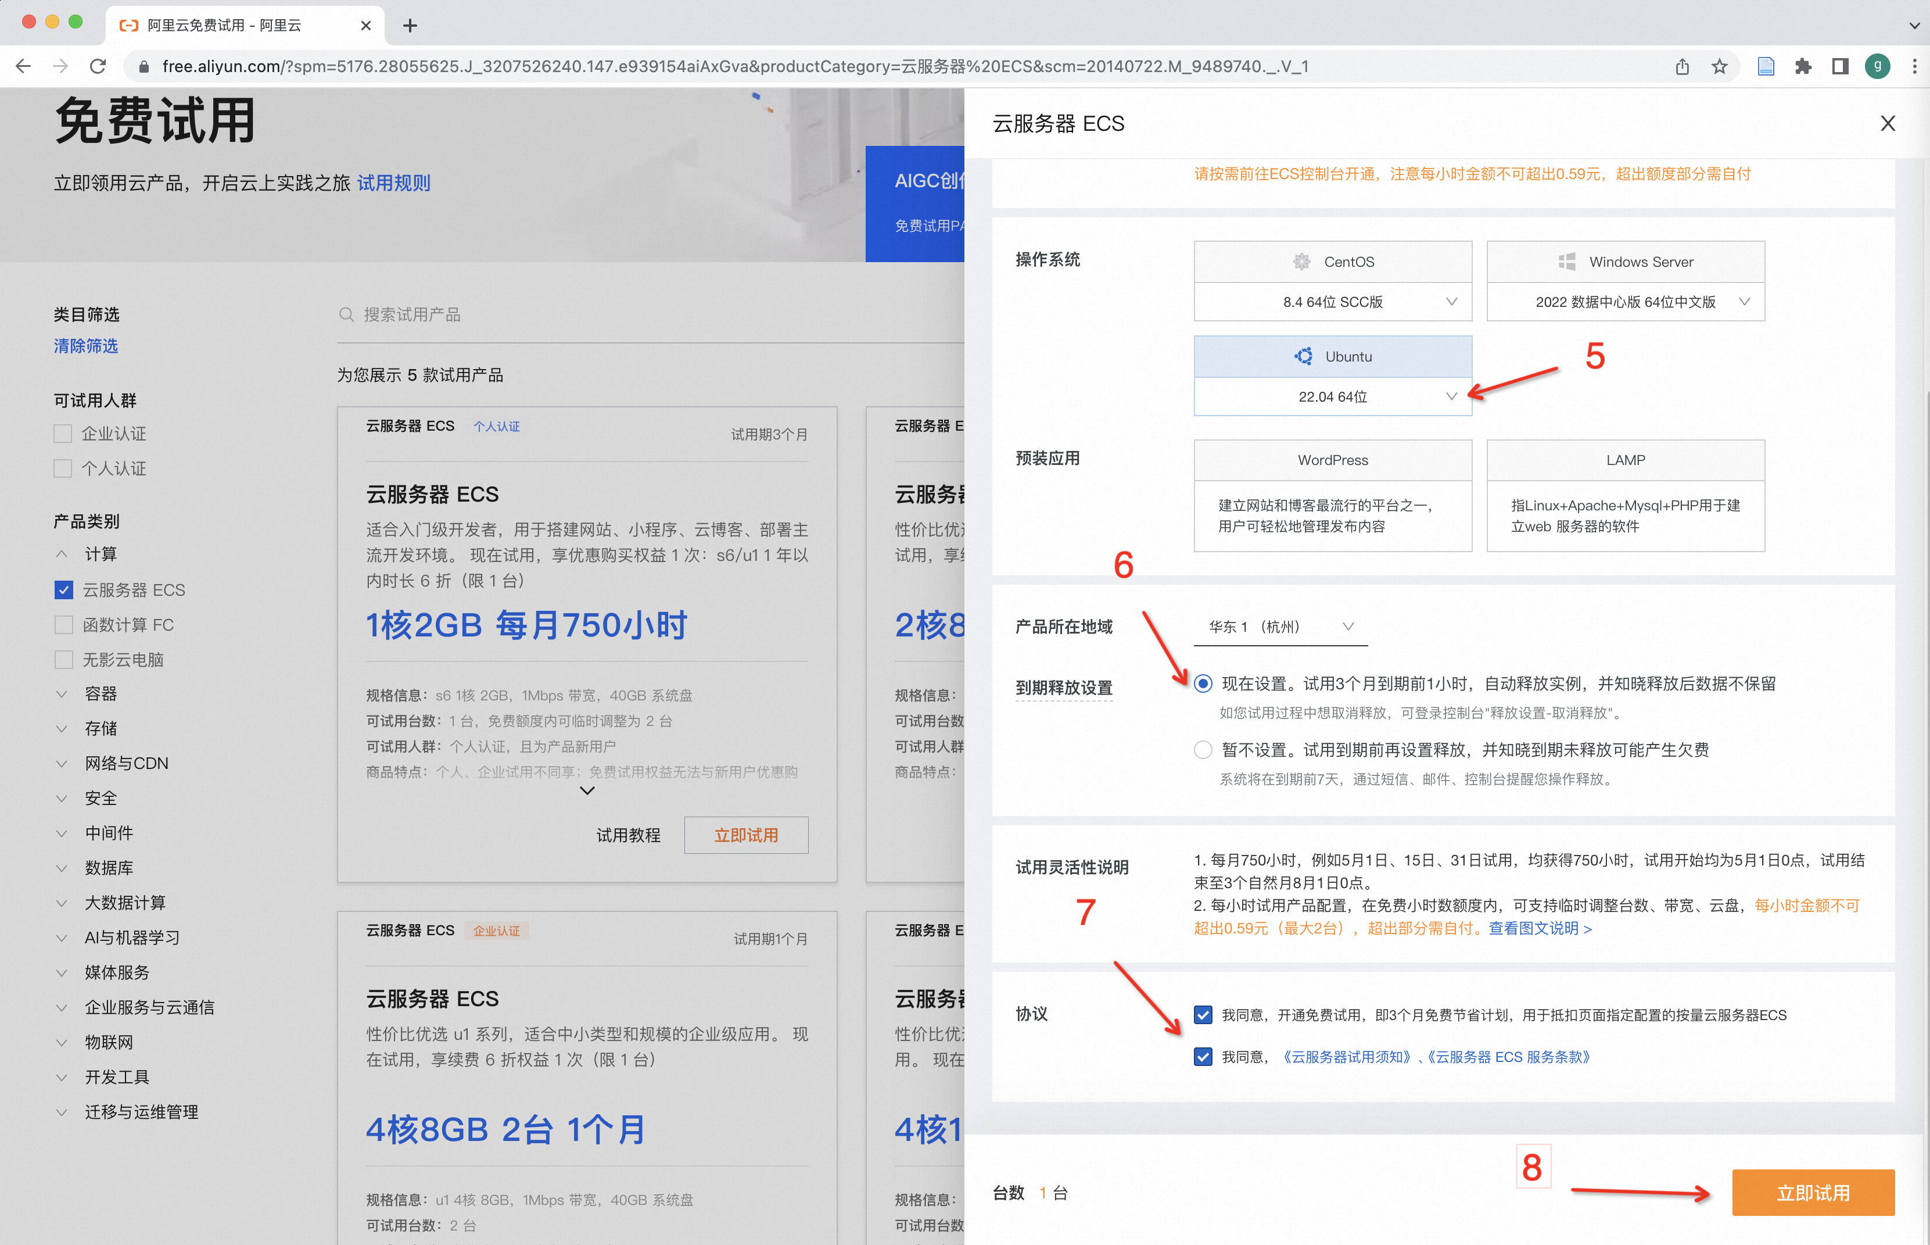Image resolution: width=1930 pixels, height=1245 pixels.
Task: Open the browser extensions puzzle icon
Action: pyautogui.click(x=1803, y=66)
